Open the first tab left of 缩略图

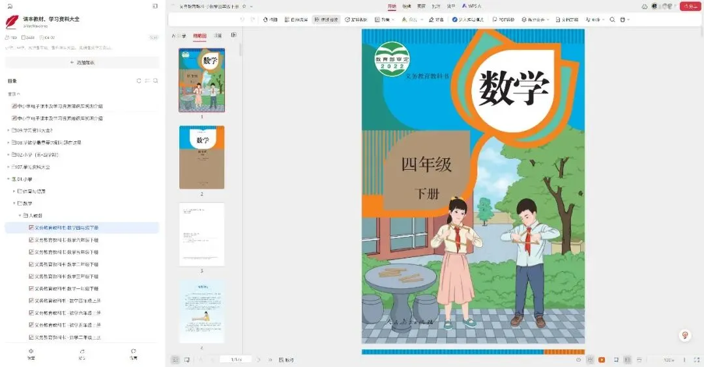point(179,35)
